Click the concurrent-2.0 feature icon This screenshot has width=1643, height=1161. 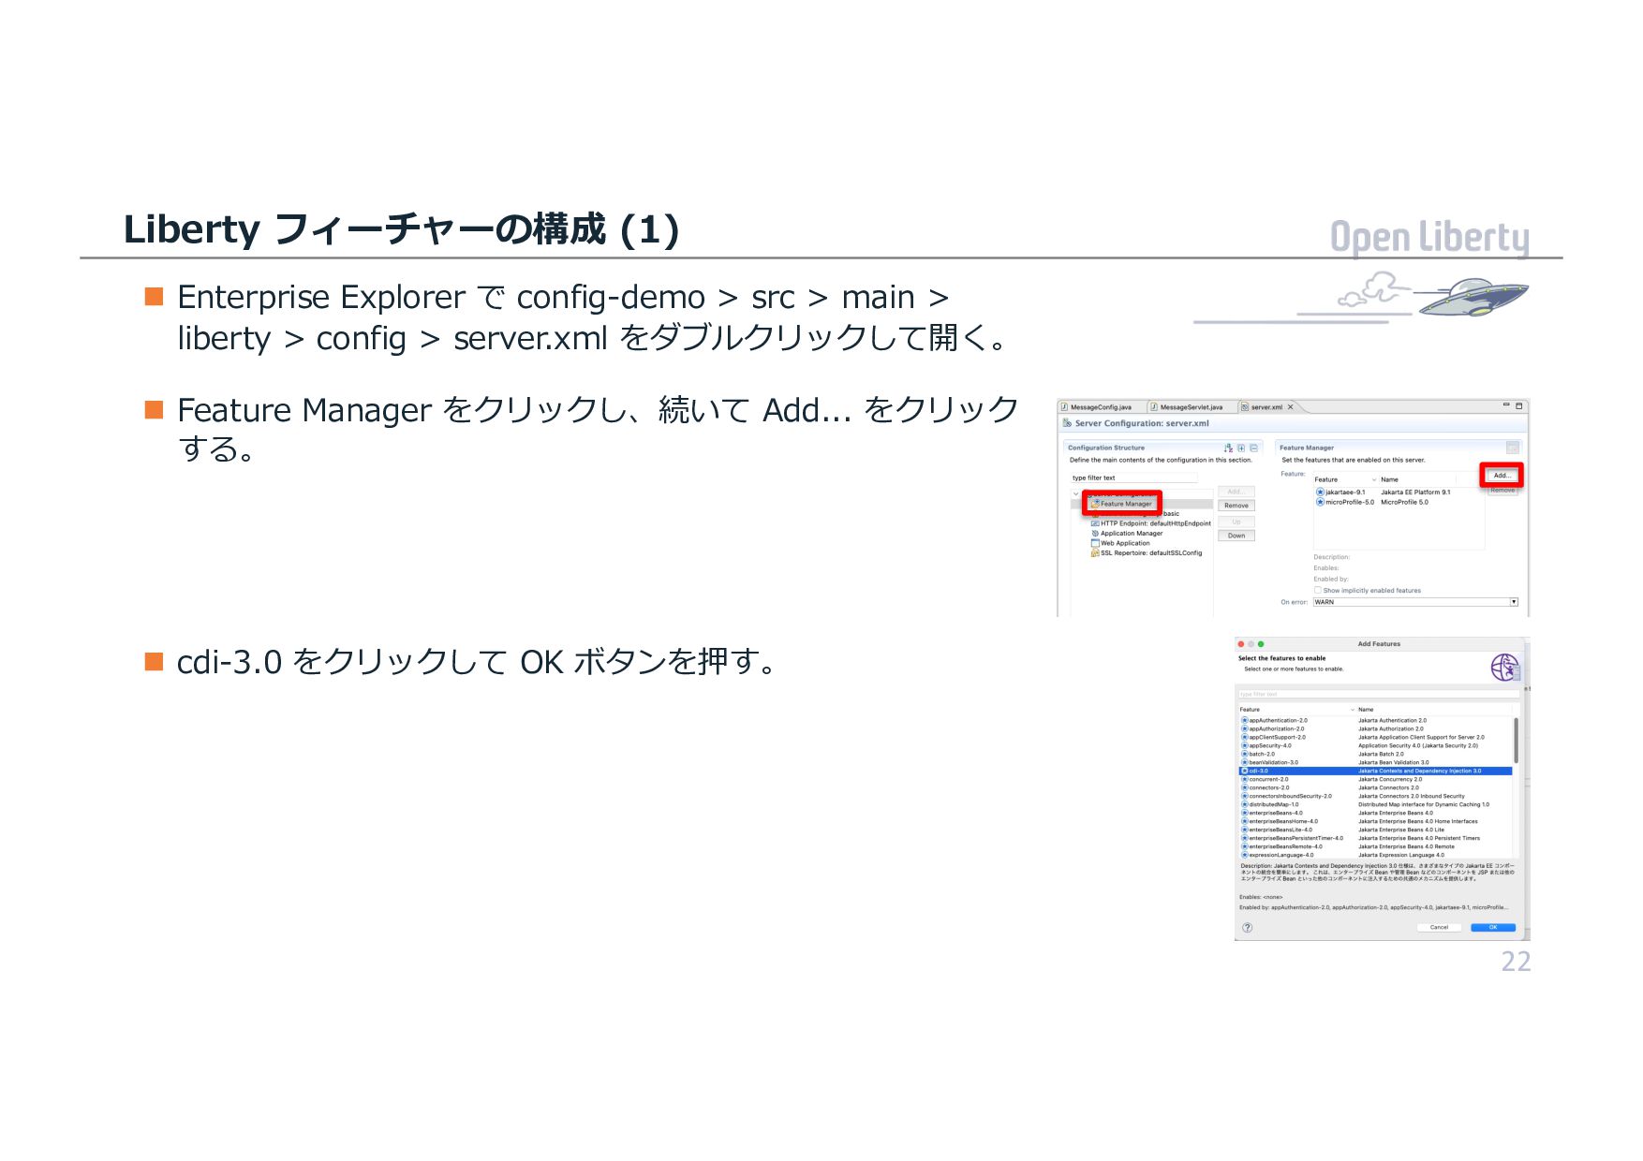[1245, 779]
